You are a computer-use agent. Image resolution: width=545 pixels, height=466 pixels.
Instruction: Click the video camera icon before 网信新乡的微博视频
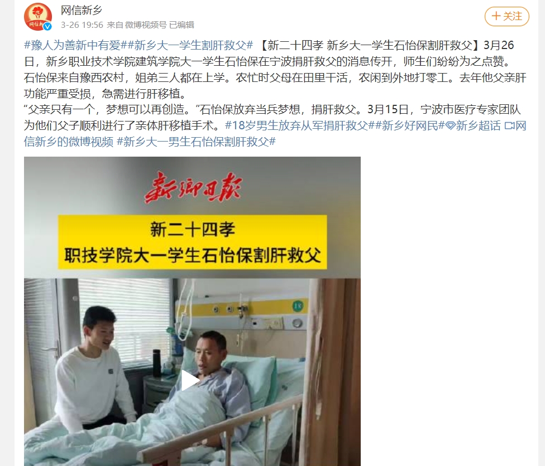[x=509, y=125]
